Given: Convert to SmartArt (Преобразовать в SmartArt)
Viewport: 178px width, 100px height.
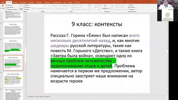Looking at the screenshot, I should (x=79, y=9).
